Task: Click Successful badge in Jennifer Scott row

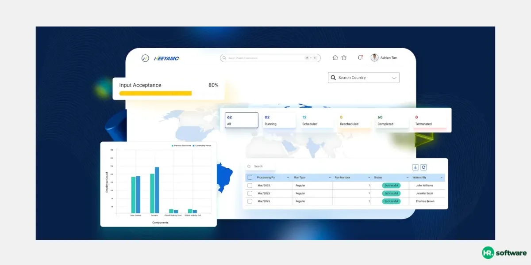Action: click(391, 193)
